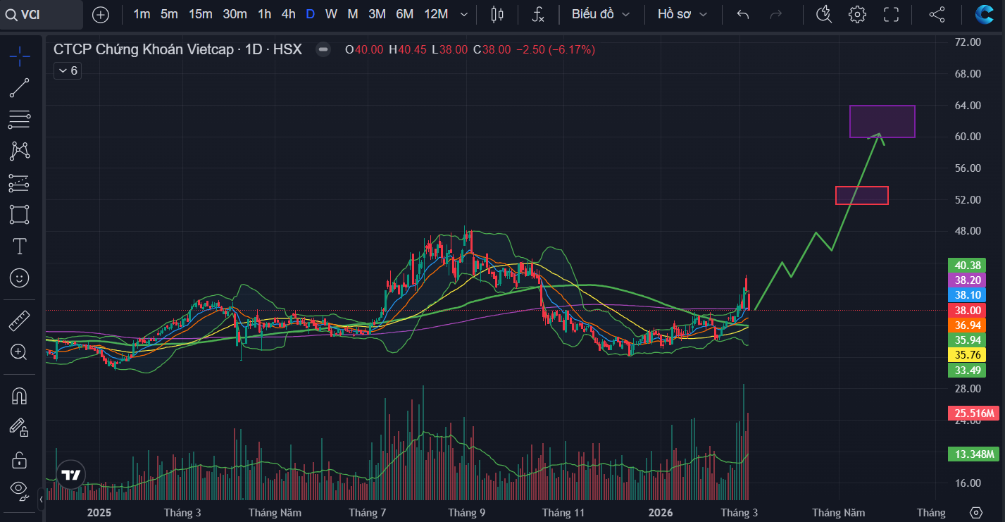The height and width of the screenshot is (522, 1005).
Task: Expand the 6 indicators legend
Action: [68, 70]
